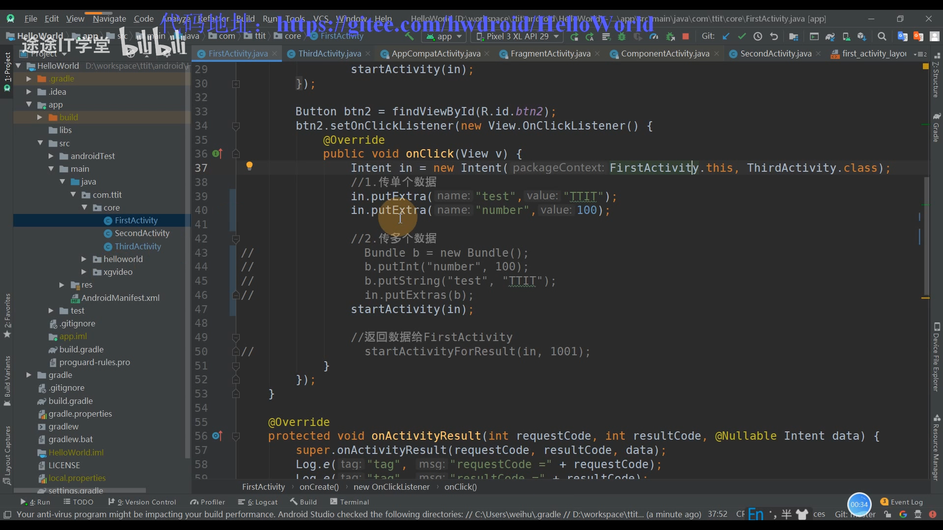Click Attach Debugger to Android Process icon
This screenshot has width=943, height=530.
[670, 37]
